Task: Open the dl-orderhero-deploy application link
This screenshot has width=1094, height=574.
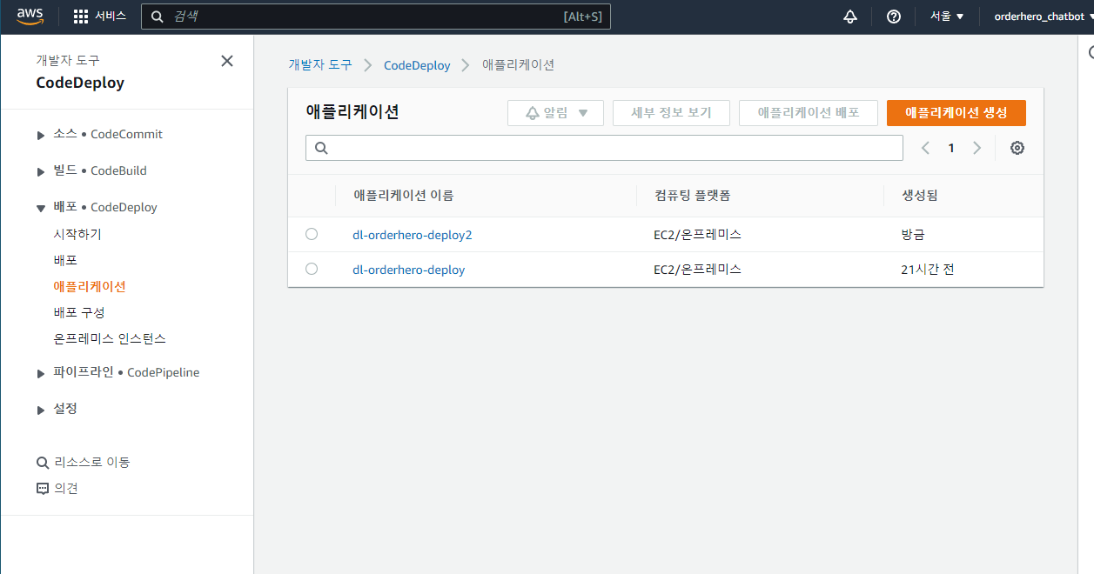Action: [x=408, y=270]
